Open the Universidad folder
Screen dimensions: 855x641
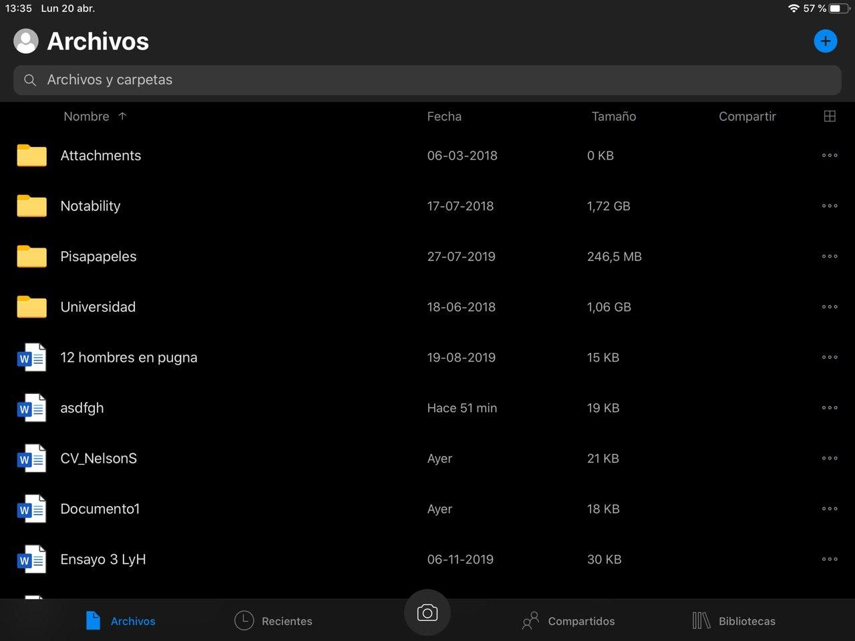[98, 307]
